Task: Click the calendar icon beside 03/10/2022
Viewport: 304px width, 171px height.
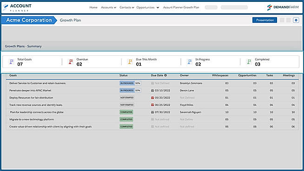Action: [x=152, y=91]
